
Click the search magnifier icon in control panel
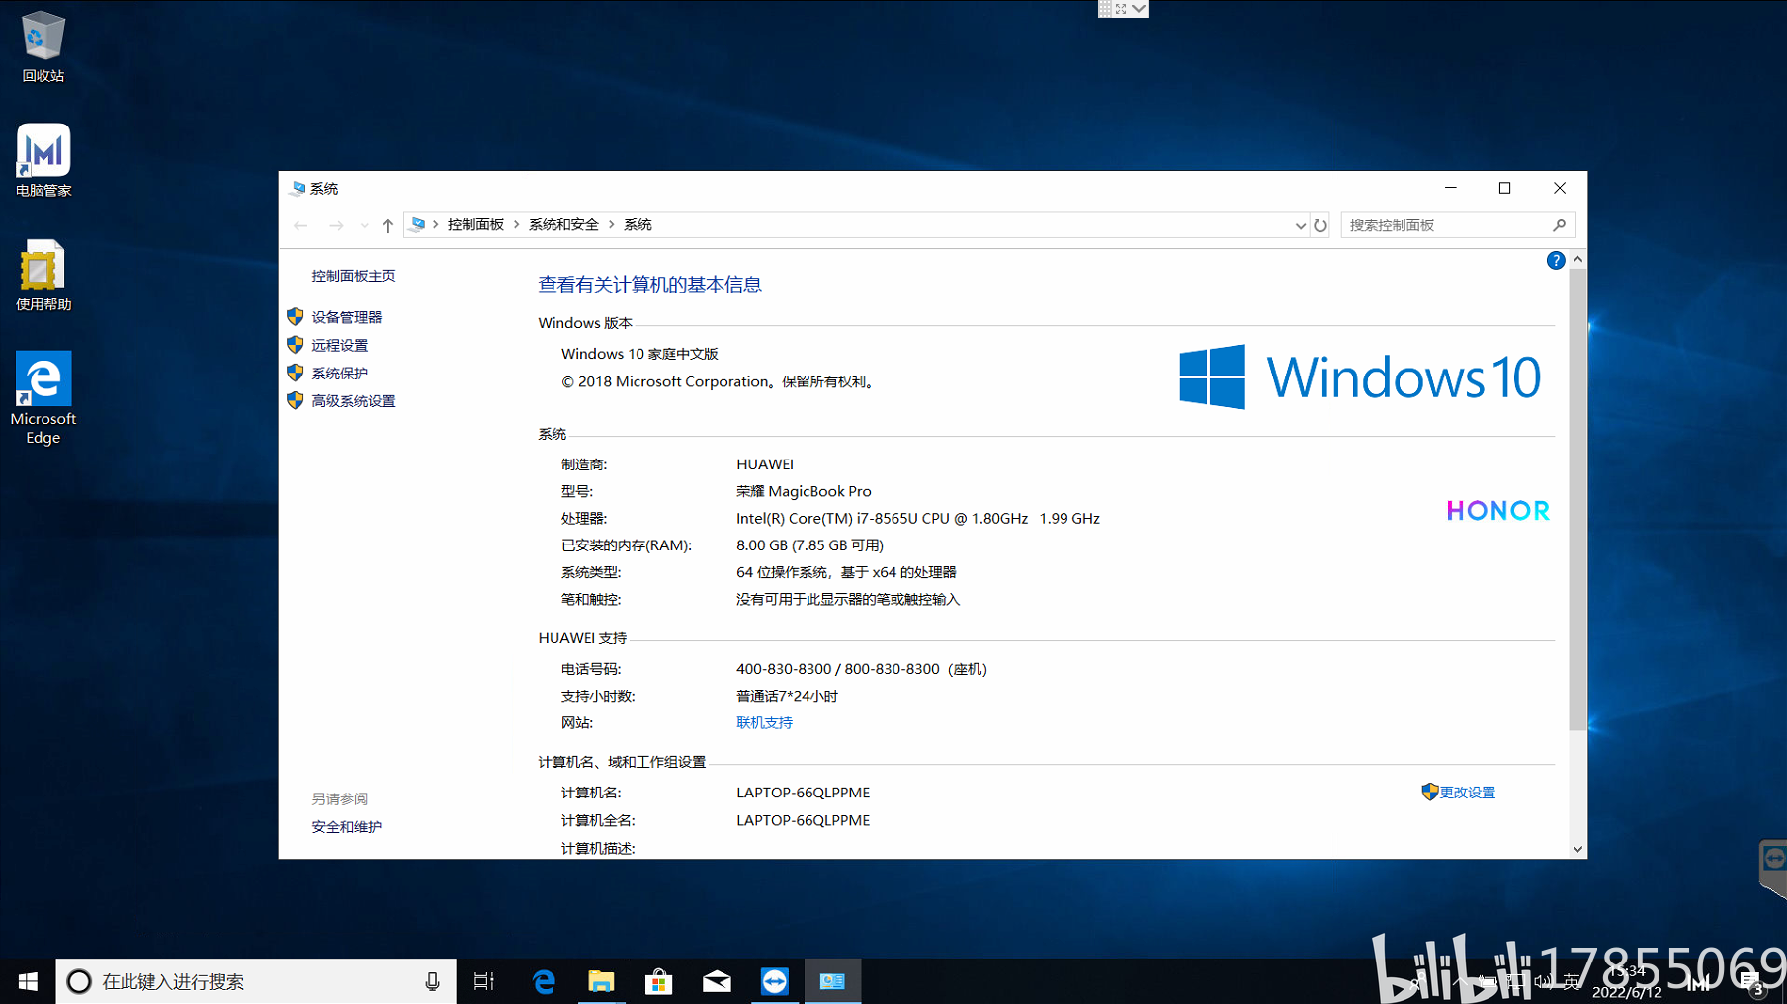(1560, 225)
